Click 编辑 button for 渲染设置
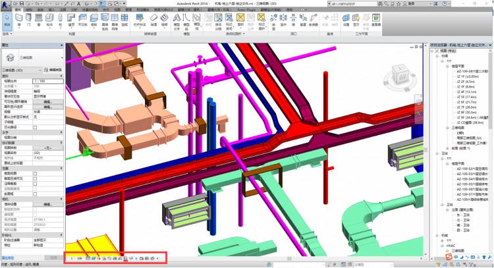Image resolution: width=494 pixels, height=268 pixels. click(48, 204)
